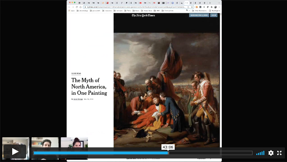Open the Client portals bookmark folder
Screen dimensions: 287x162
(167, 11)
